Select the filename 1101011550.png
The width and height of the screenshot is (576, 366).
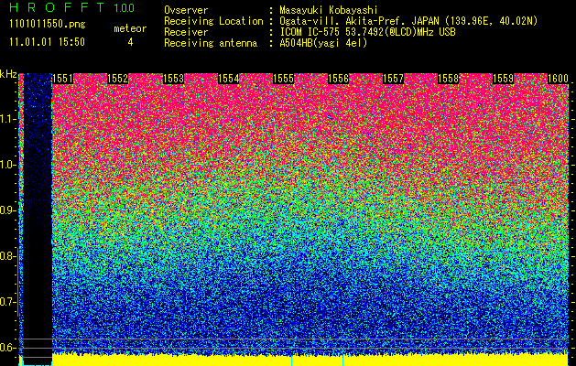(48, 25)
